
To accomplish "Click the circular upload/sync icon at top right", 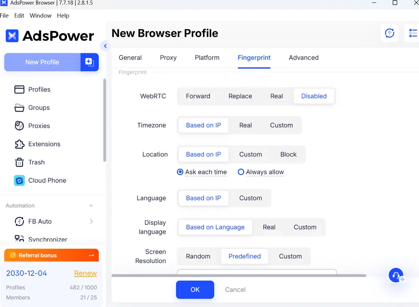I will 390,33.
